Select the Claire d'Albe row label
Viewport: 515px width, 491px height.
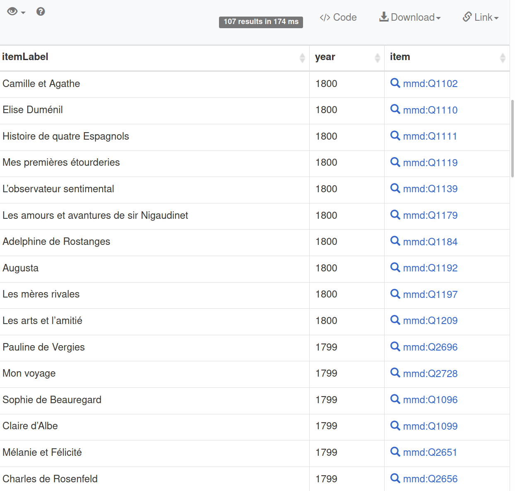point(30,426)
